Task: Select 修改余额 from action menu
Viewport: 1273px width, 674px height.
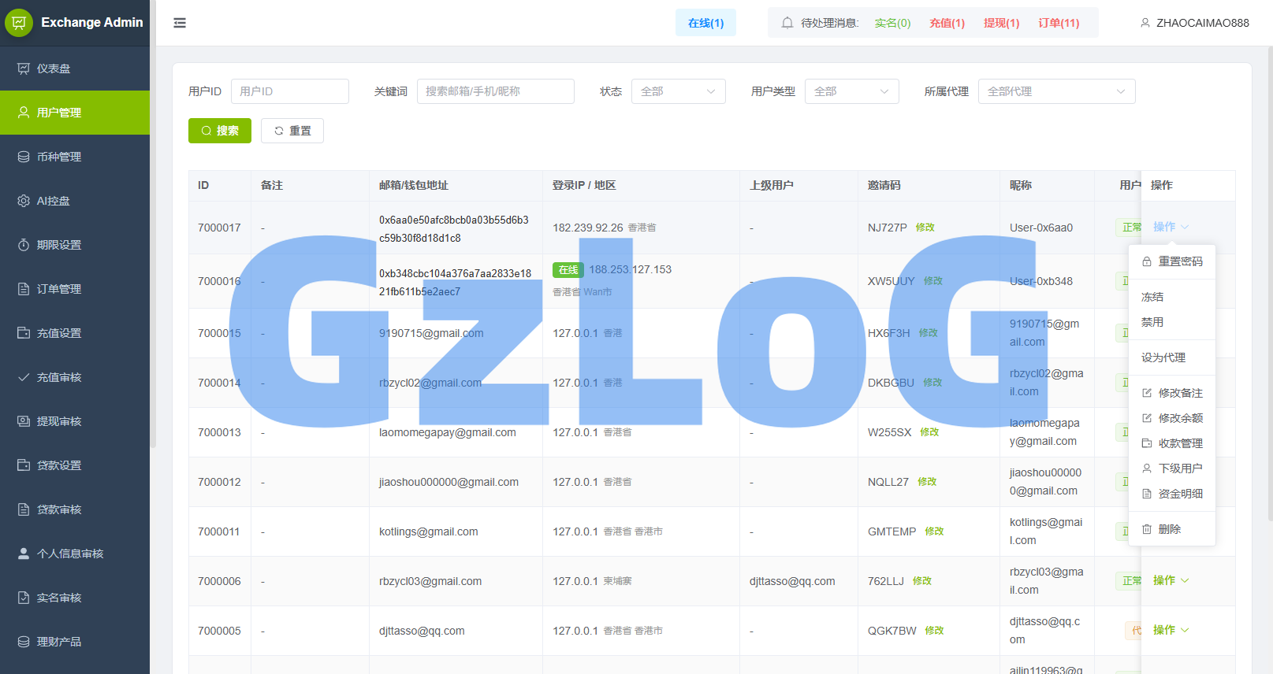Action: [x=1172, y=418]
